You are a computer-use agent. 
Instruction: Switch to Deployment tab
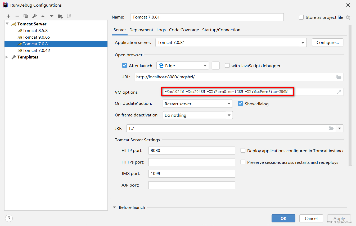[x=141, y=30]
